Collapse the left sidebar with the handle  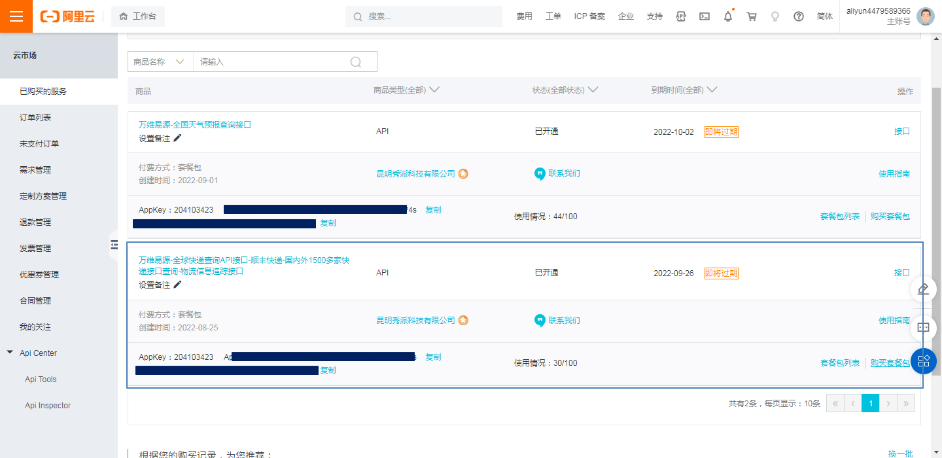(x=114, y=245)
